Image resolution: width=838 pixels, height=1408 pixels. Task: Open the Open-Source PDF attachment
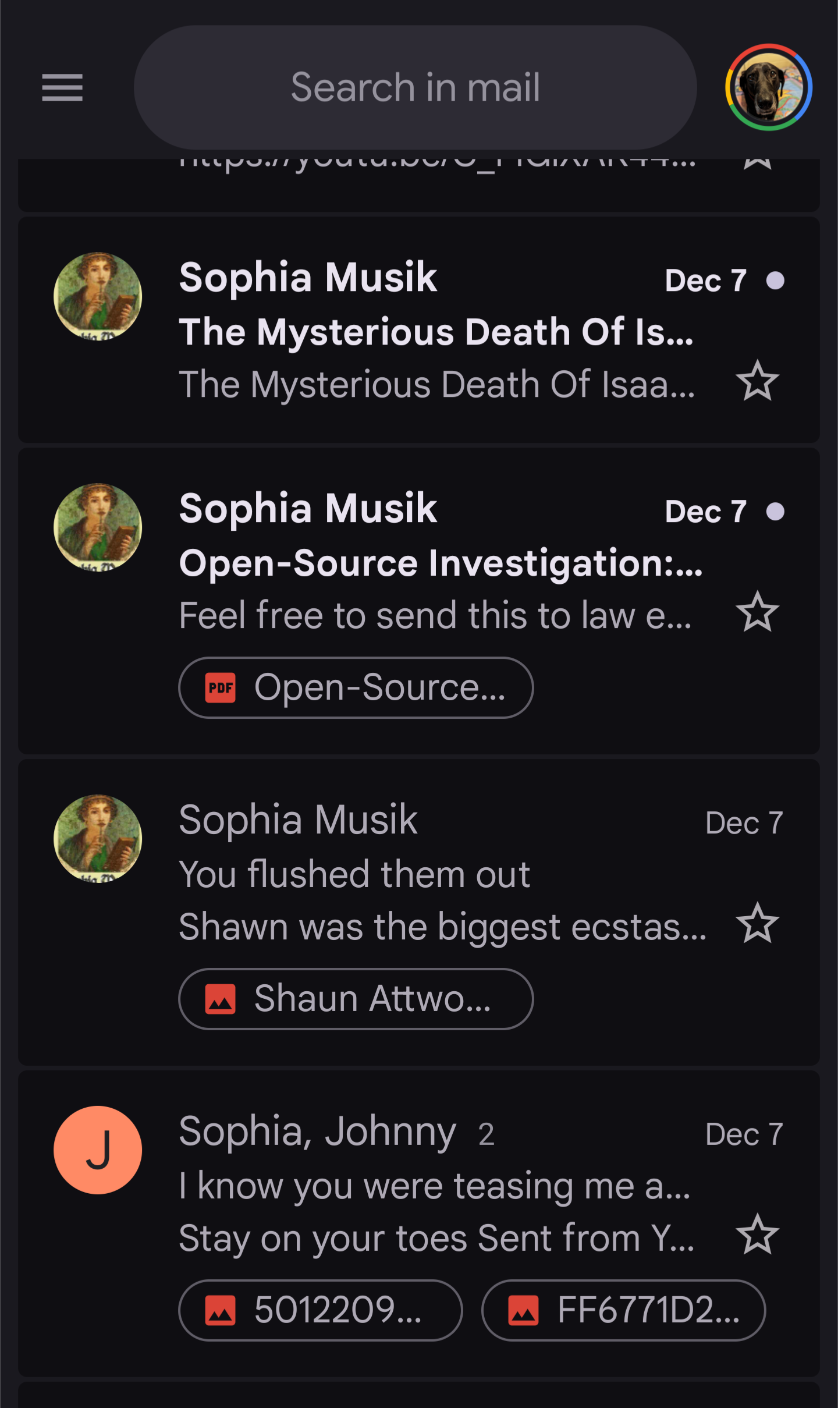[356, 687]
